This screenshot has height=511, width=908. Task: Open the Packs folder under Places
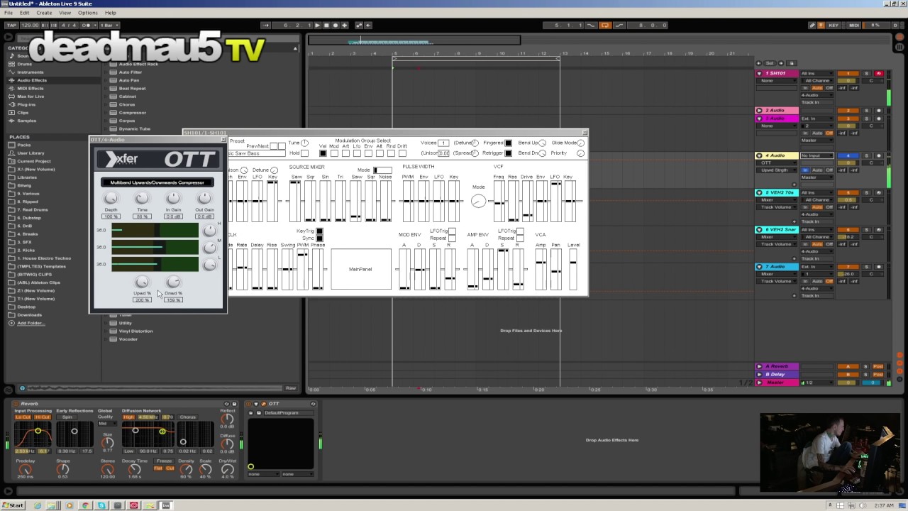click(24, 145)
